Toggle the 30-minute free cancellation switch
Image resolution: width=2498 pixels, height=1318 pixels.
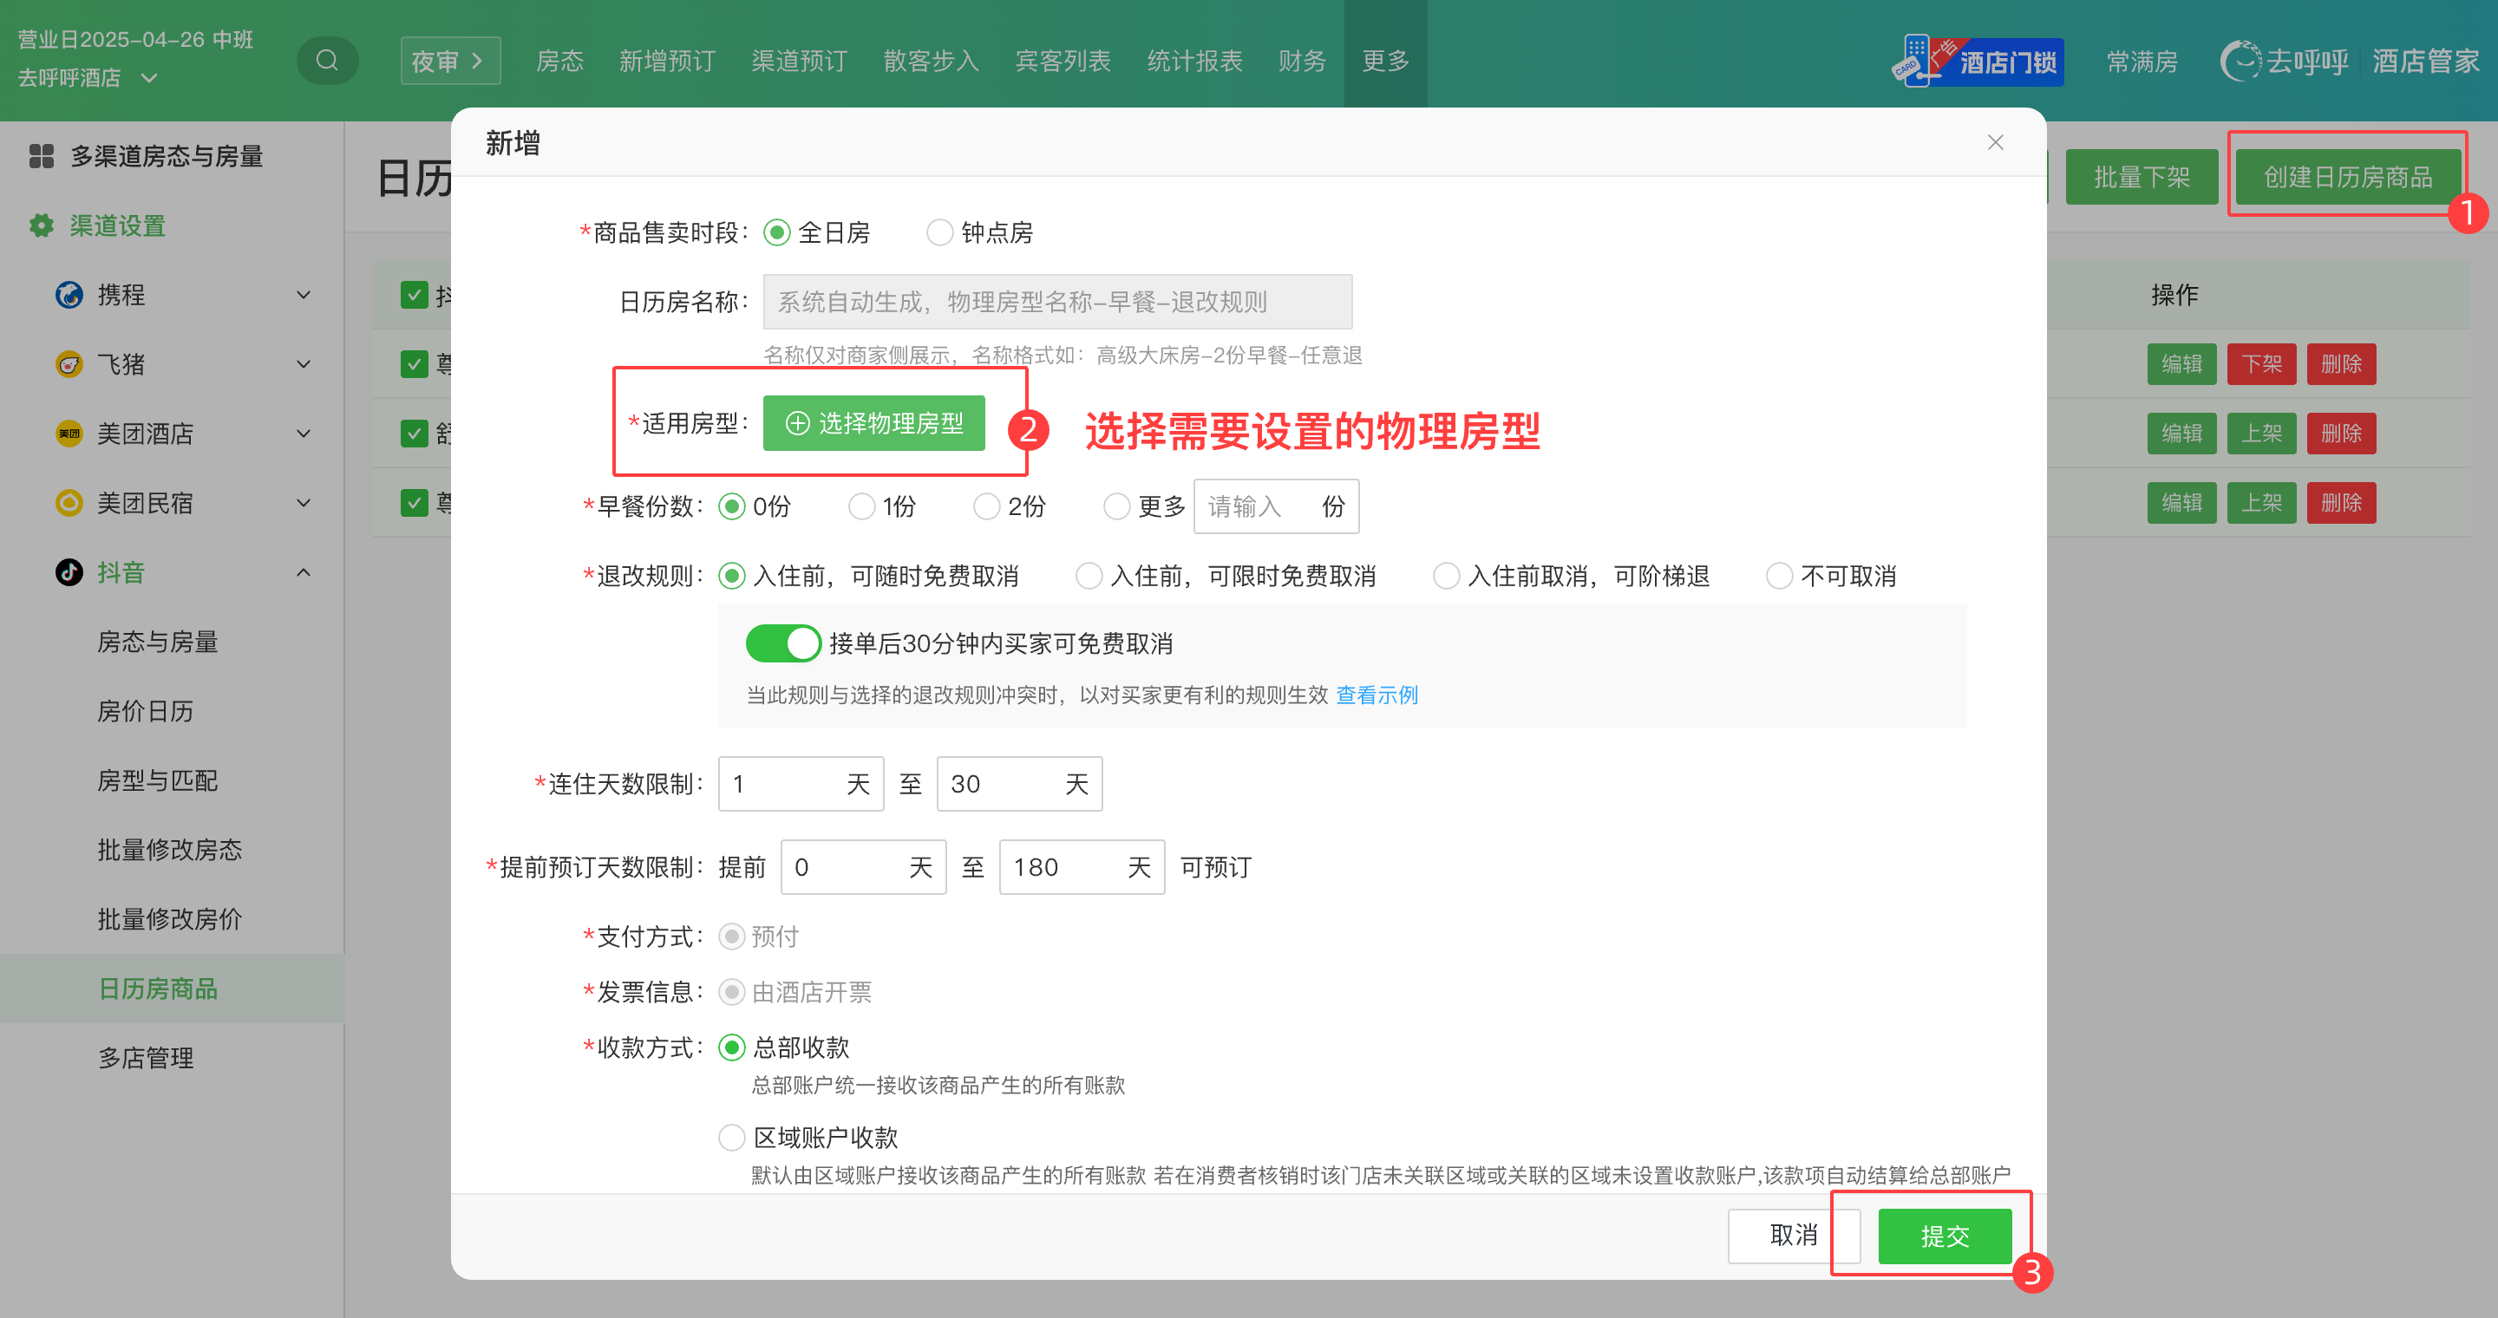pyautogui.click(x=782, y=643)
